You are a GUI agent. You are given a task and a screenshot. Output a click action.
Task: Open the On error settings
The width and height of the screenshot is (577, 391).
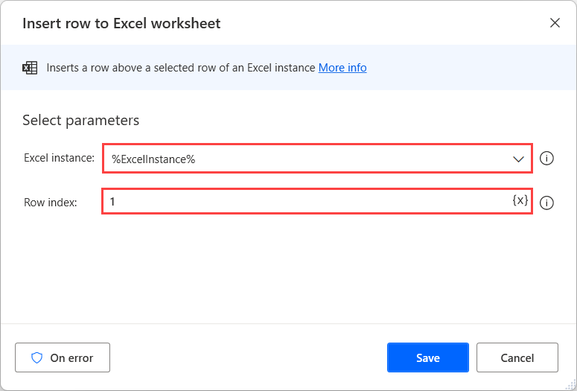point(63,357)
